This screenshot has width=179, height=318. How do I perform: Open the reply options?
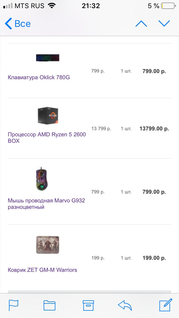[x=125, y=305]
